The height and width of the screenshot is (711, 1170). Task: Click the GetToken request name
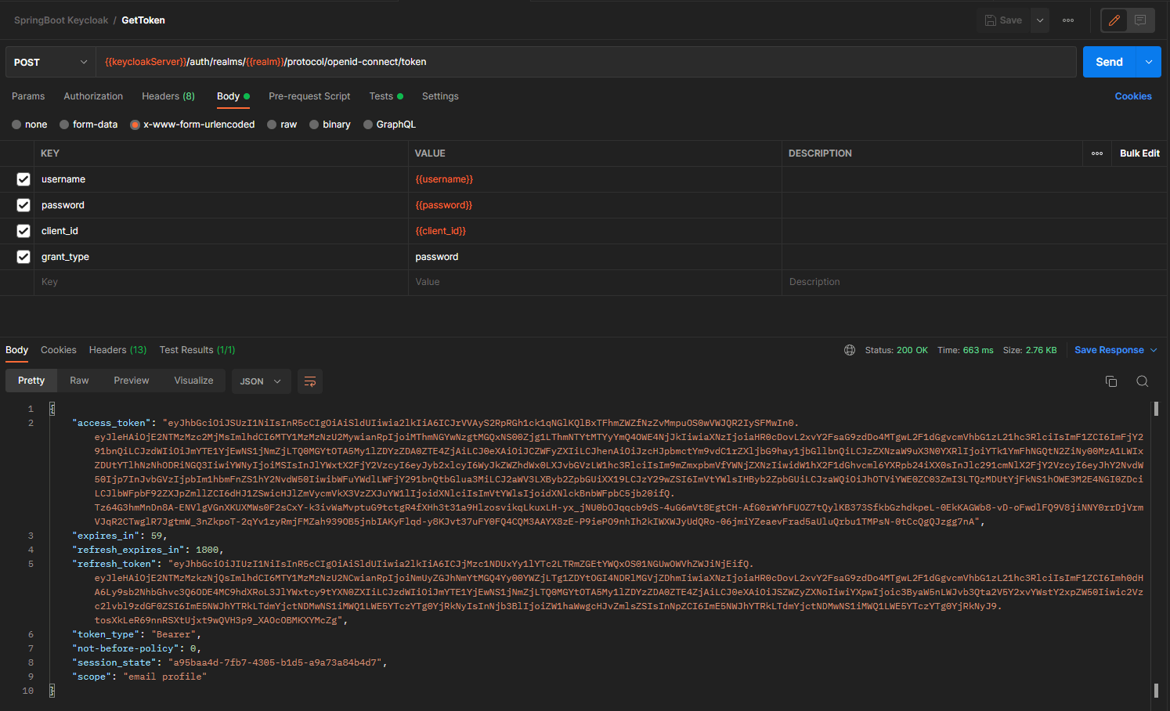coord(143,20)
